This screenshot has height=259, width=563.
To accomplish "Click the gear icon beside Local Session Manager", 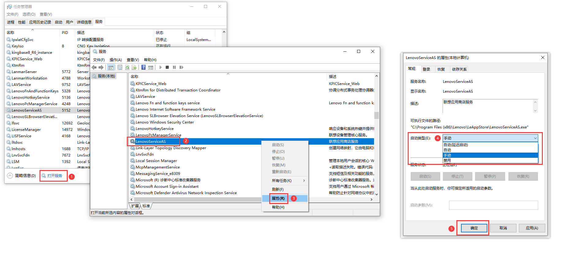I will coord(133,161).
